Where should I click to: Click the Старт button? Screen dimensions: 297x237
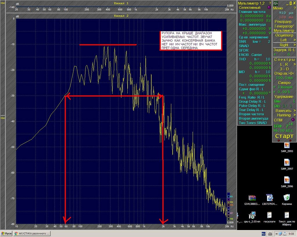[x=284, y=136]
